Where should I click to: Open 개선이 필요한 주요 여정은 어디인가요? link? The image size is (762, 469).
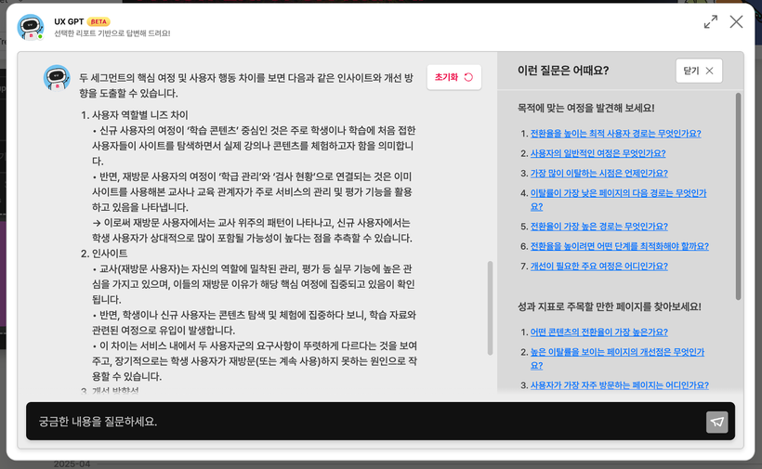tap(598, 267)
